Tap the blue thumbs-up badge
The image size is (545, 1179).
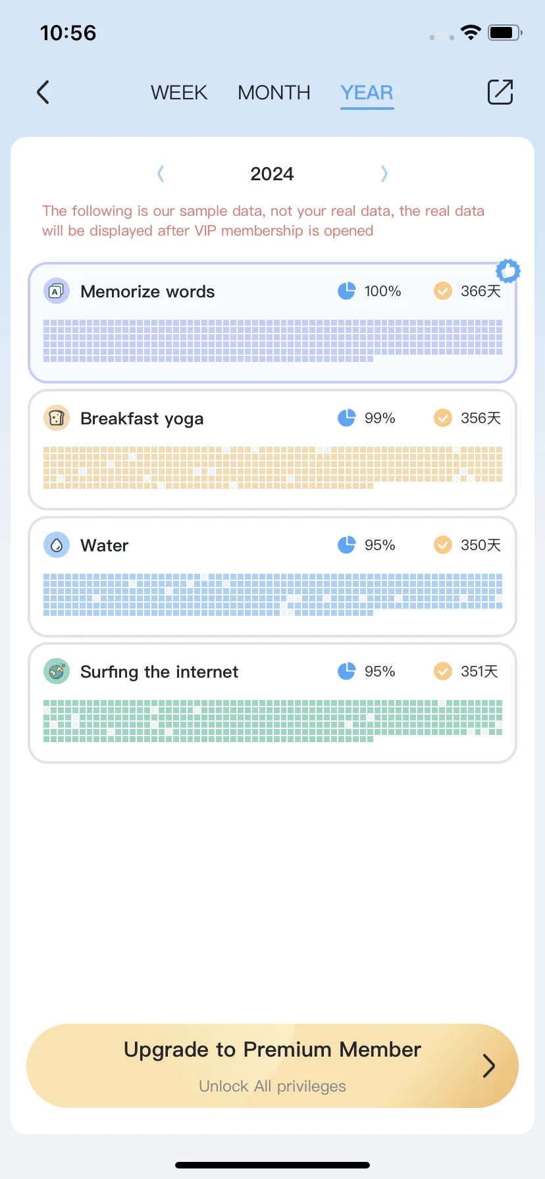pos(507,270)
